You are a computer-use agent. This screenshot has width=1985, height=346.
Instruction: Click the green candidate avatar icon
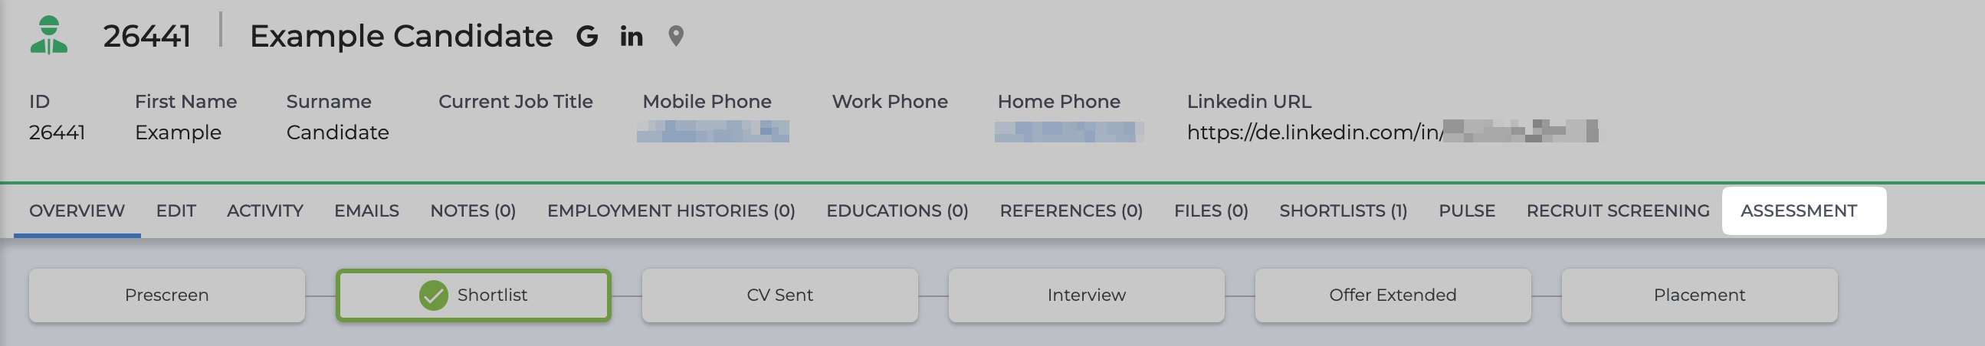(48, 35)
